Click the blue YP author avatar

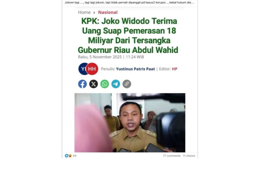[82, 69]
